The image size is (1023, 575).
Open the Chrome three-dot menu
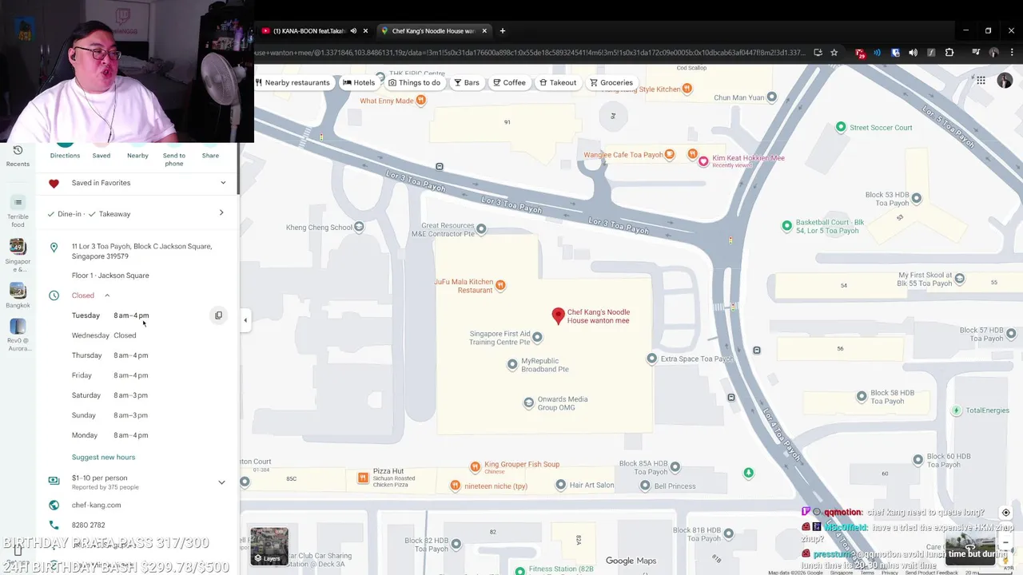1011,53
